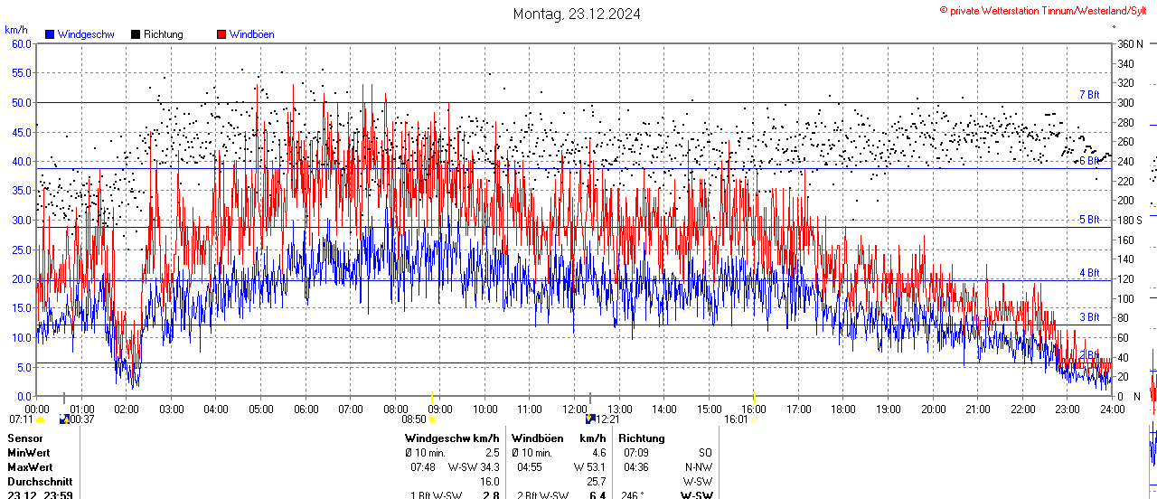This screenshot has height=499, width=1157.
Task: Click the 04:55 max gust time
Action: pos(530,466)
